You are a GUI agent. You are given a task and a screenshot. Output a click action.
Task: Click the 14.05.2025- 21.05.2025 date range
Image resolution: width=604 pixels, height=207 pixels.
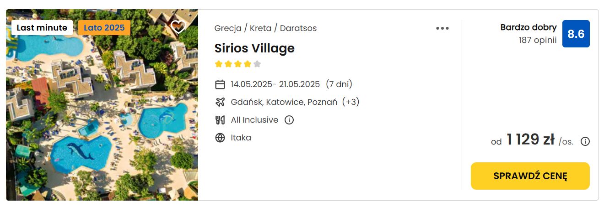275,84
